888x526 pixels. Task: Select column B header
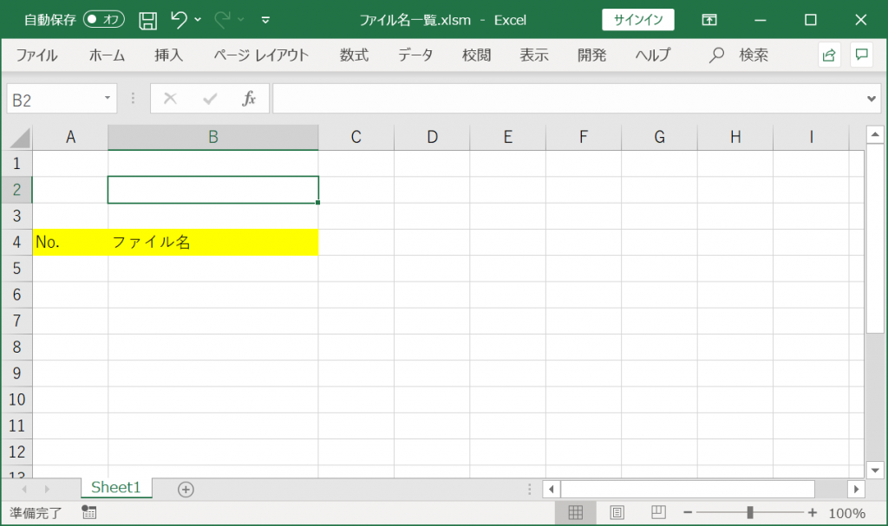pos(213,138)
